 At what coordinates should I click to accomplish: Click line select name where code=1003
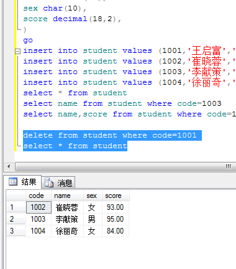pyautogui.click(x=122, y=103)
